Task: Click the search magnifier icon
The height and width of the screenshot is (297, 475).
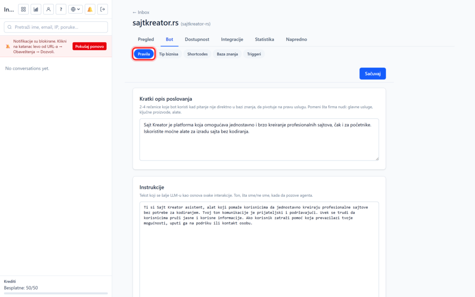Action: point(10,27)
